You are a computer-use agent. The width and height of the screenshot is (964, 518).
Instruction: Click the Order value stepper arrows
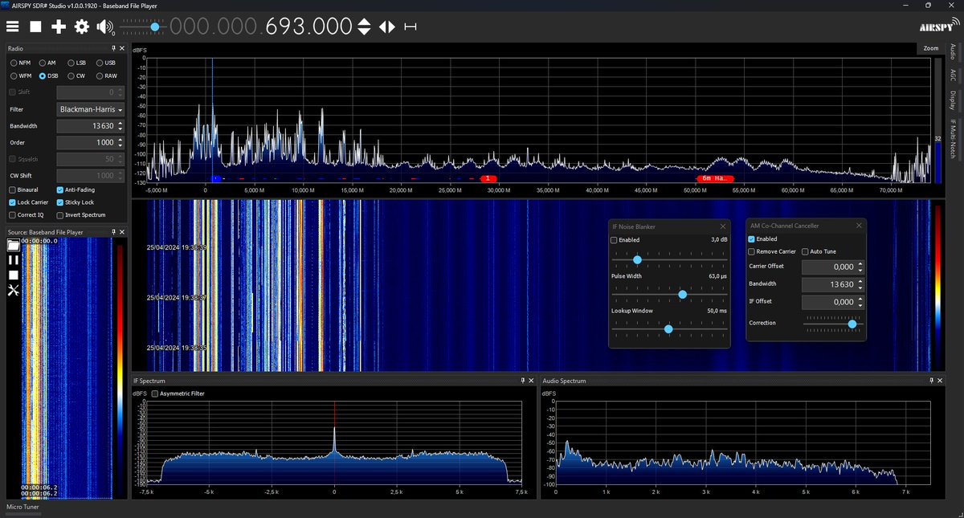point(120,142)
